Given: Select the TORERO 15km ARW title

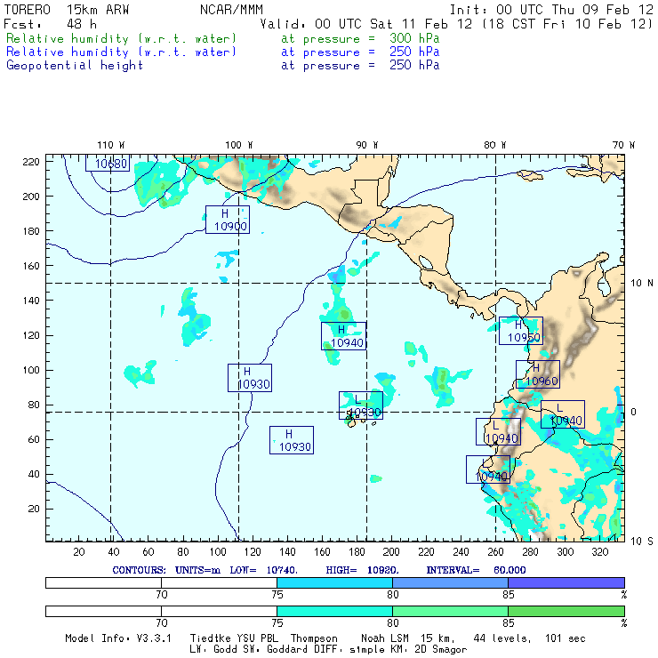Looking at the screenshot, I should pos(67,10).
